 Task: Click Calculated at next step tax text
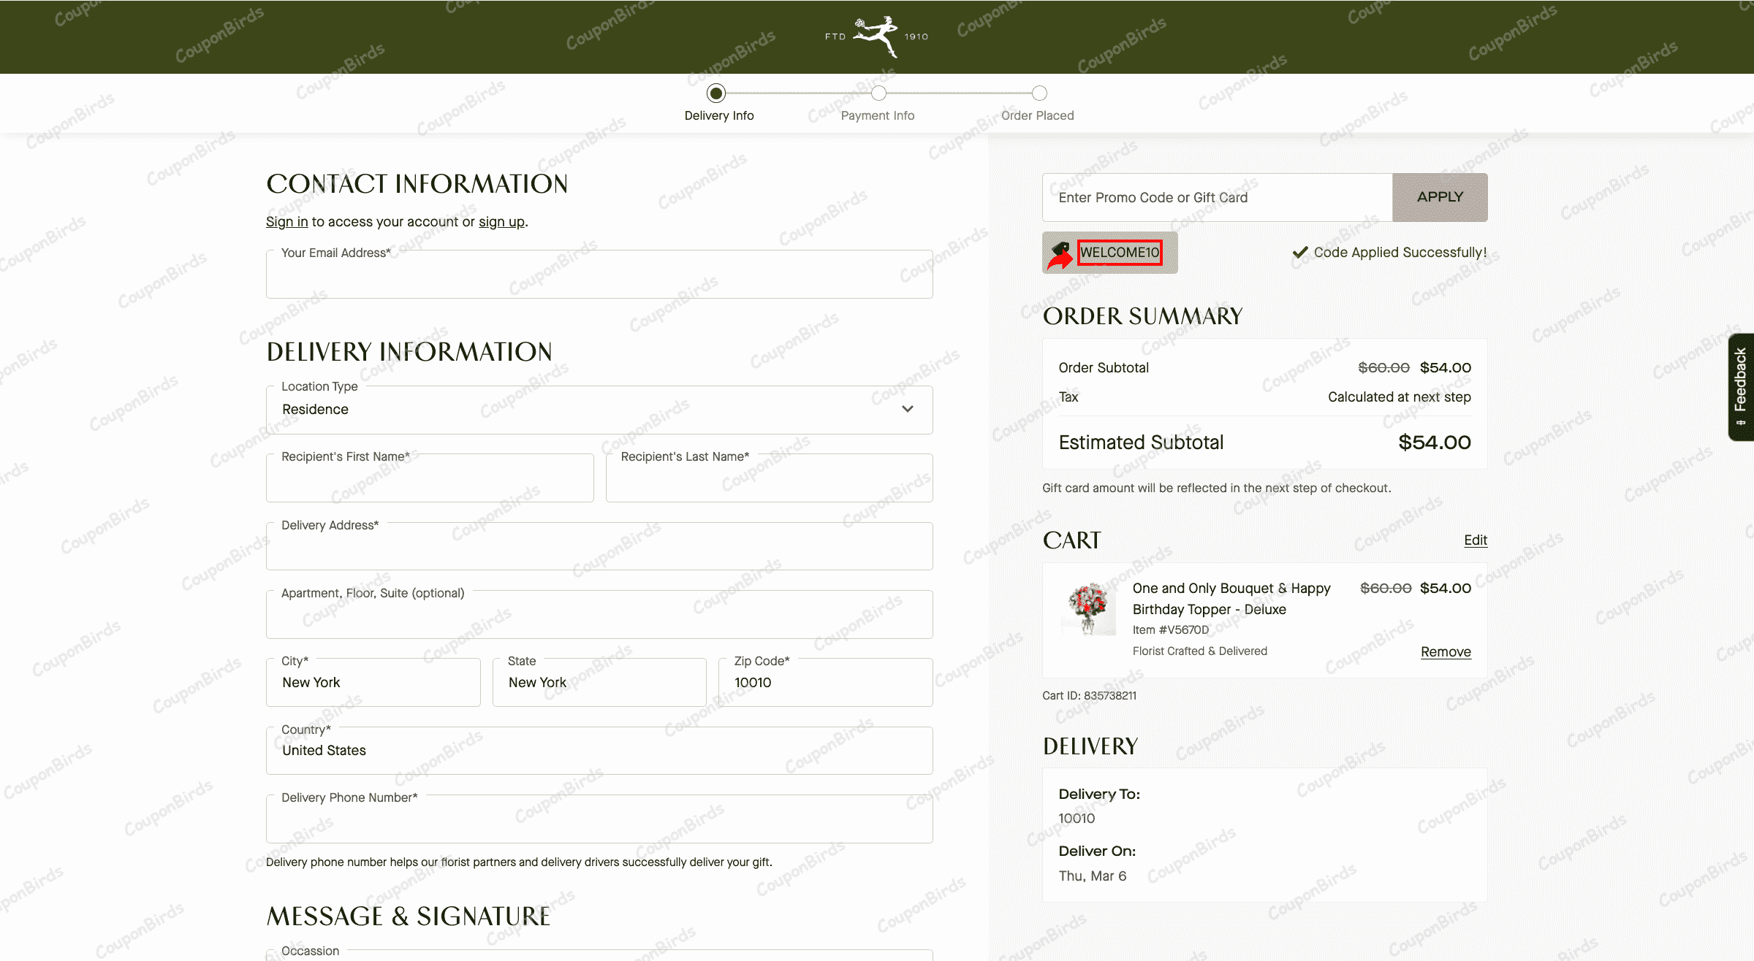tap(1400, 397)
